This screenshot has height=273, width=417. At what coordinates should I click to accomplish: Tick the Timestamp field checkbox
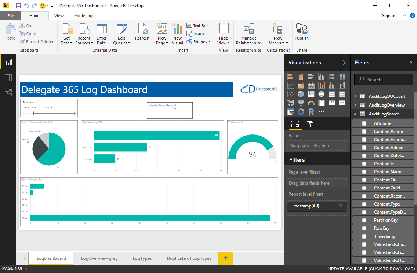point(364,236)
